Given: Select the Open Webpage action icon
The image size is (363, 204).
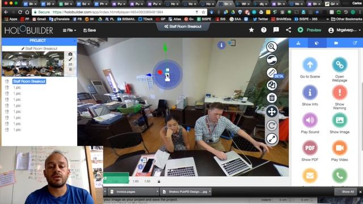Looking at the screenshot, I should point(339,65).
